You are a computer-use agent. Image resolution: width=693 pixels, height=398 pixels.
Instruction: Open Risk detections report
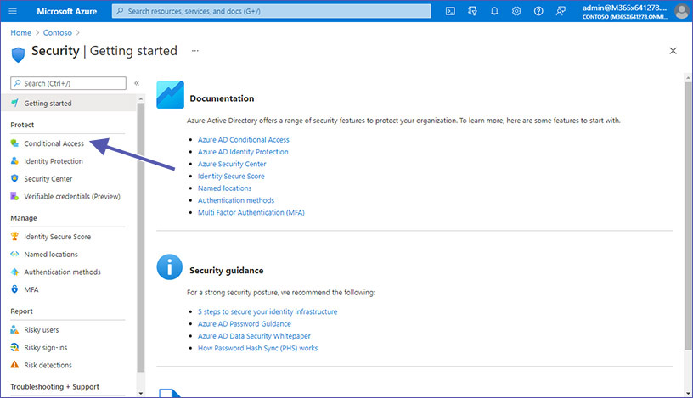(48, 365)
